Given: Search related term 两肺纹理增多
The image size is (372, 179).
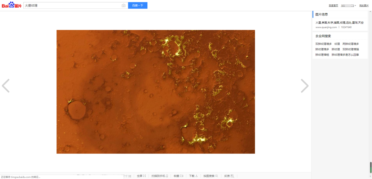Looking at the screenshot, I should point(351,44).
